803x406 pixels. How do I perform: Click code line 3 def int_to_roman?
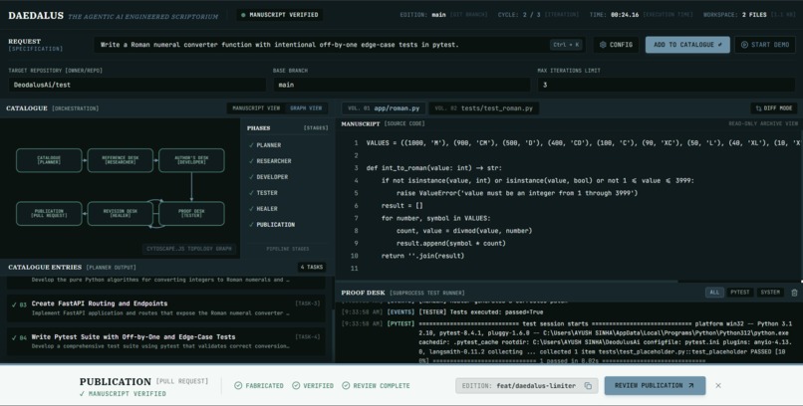[434, 168]
